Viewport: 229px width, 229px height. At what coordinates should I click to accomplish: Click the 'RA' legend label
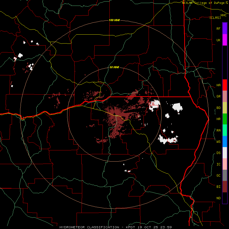tap(218, 131)
